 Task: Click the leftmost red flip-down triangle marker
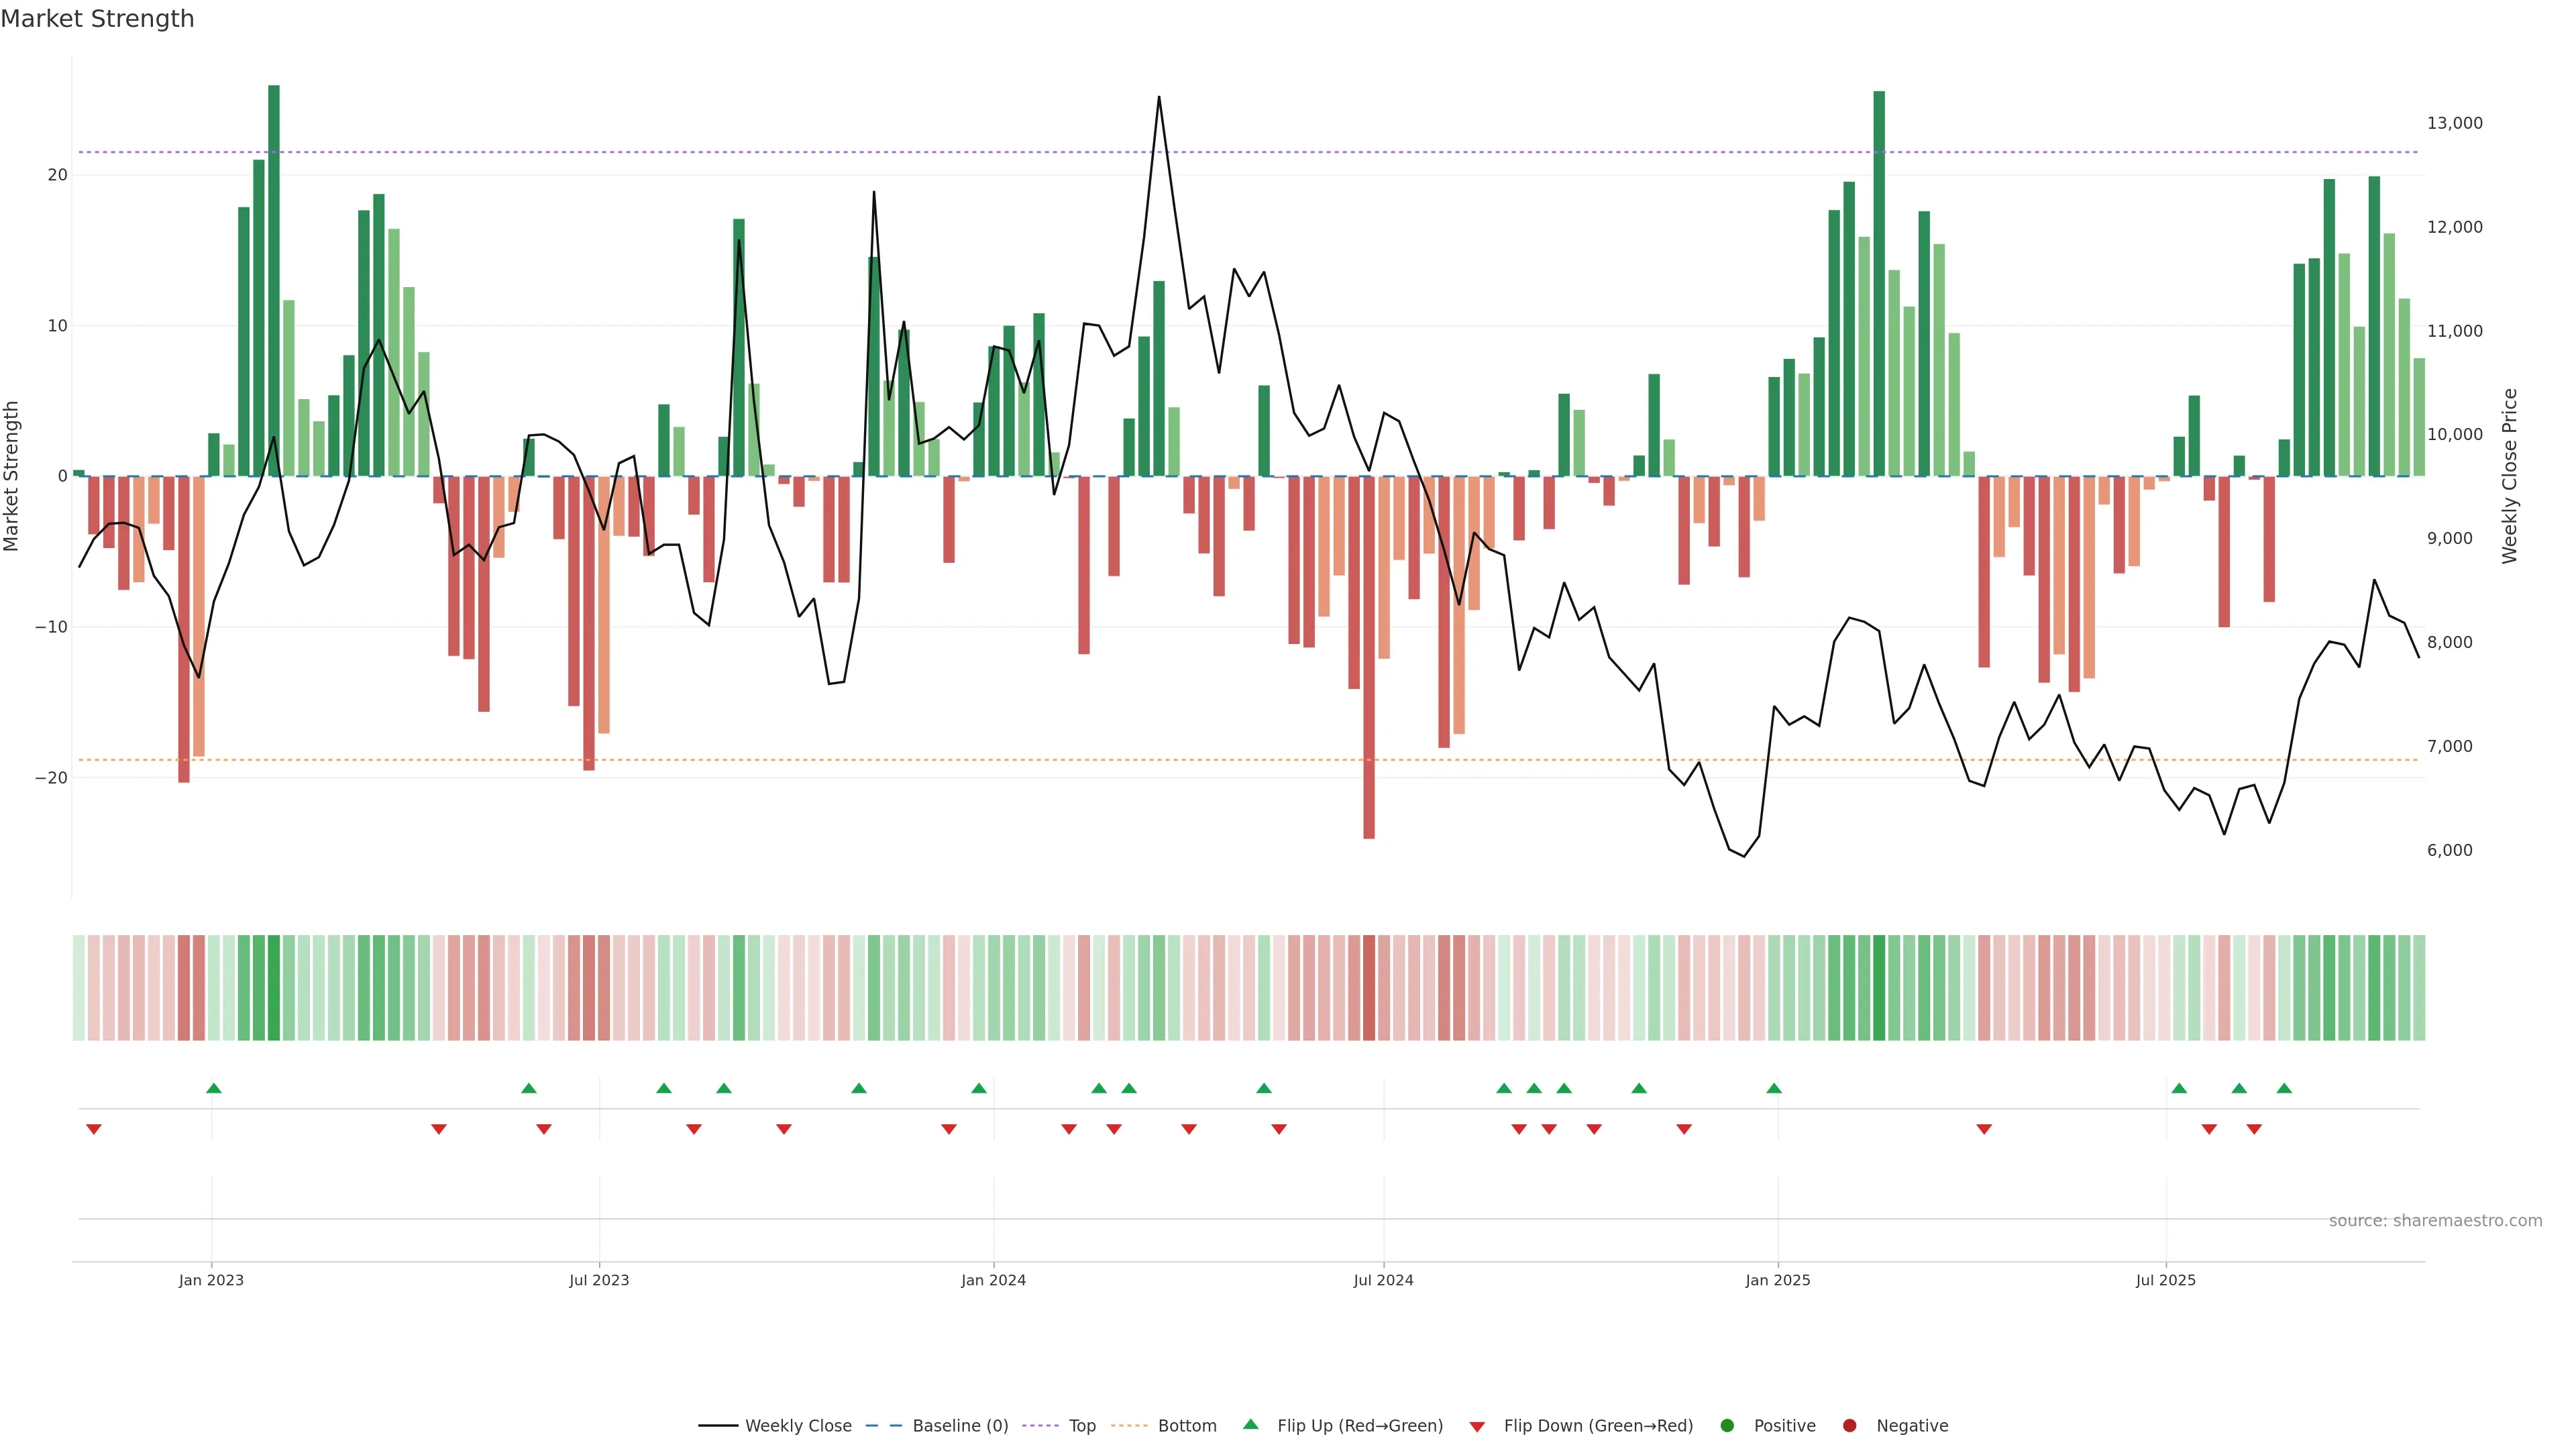tap(94, 1129)
